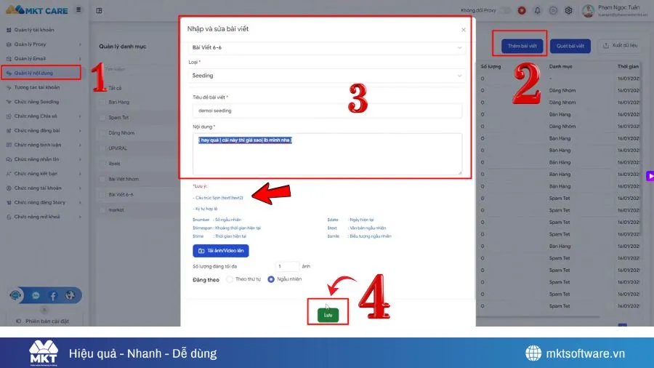
Task: Expand Chức năng bình luận submenu arrow
Action: click(x=80, y=145)
